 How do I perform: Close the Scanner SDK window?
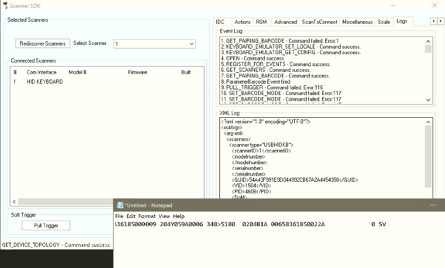[435, 5]
